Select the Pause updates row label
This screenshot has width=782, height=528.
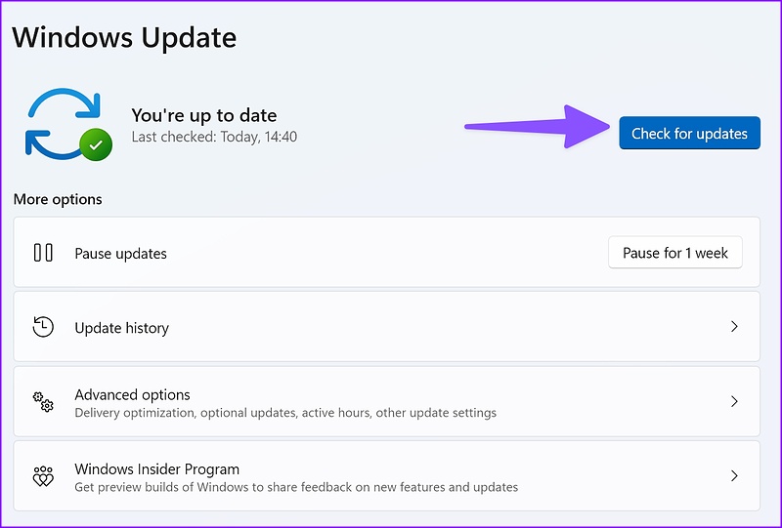tap(120, 254)
